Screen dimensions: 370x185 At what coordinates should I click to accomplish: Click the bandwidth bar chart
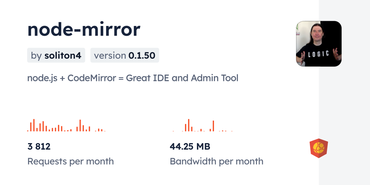(x=202, y=125)
